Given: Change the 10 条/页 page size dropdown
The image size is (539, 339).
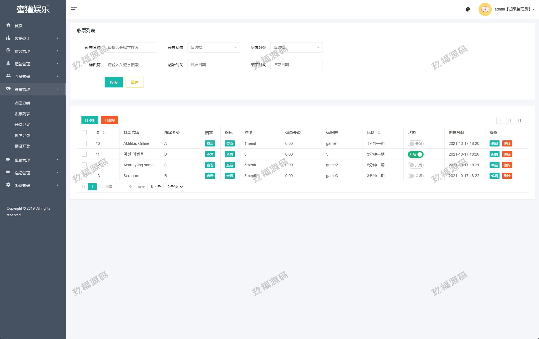Looking at the screenshot, I should point(174,187).
